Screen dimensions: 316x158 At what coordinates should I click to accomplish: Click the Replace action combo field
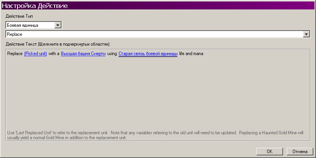coord(158,34)
